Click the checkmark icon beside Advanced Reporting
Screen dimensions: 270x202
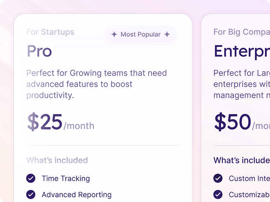tap(31, 194)
